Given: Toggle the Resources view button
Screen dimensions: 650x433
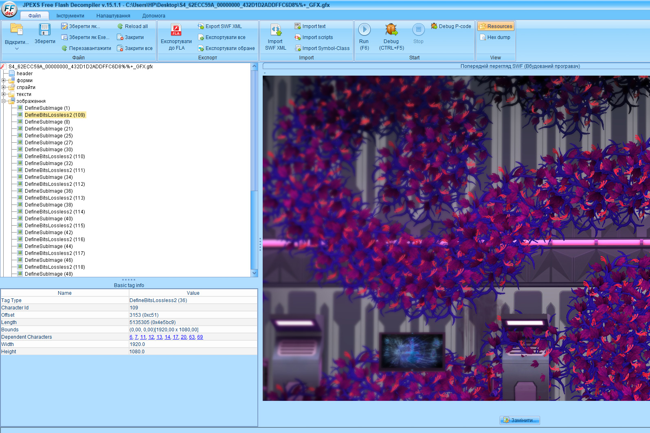Looking at the screenshot, I should (x=496, y=26).
